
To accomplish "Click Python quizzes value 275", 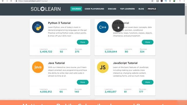I will coord(77,52).
